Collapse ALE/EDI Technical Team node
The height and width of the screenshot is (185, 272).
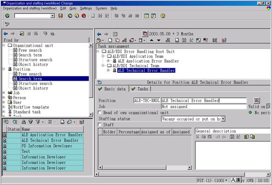pyautogui.click(x=103, y=66)
